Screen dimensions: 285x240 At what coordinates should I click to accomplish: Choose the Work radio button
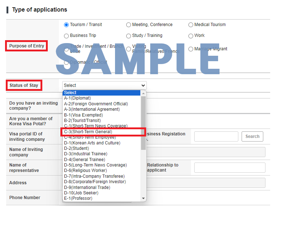click(x=191, y=36)
